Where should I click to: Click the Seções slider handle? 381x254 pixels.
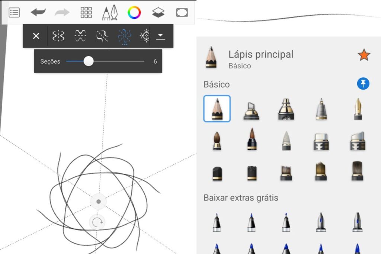(89, 61)
